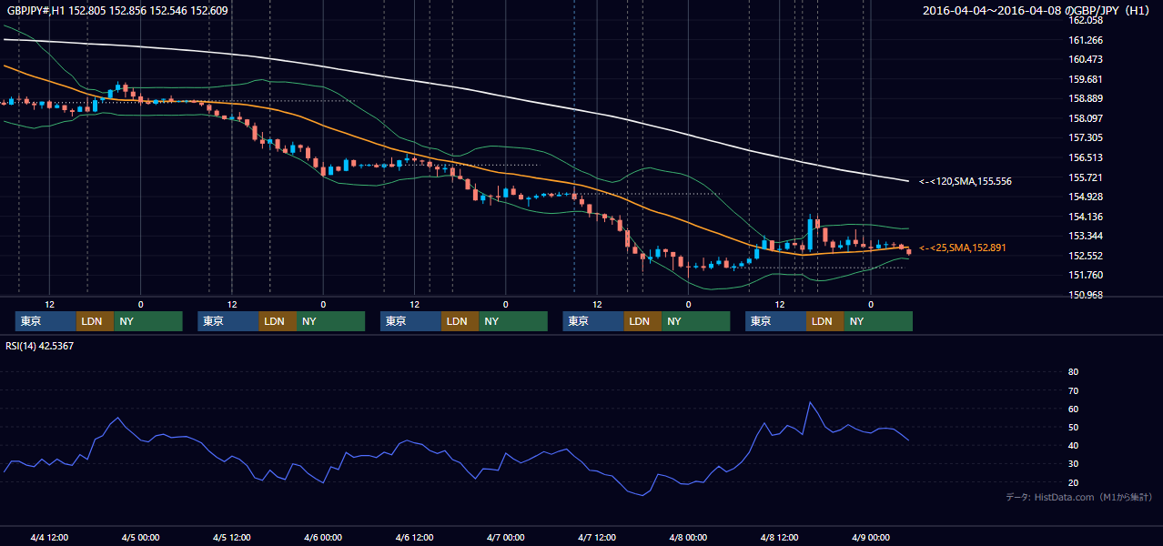Click the 155.721 price axis label
This screenshot has height=546, width=1163.
(1086, 177)
